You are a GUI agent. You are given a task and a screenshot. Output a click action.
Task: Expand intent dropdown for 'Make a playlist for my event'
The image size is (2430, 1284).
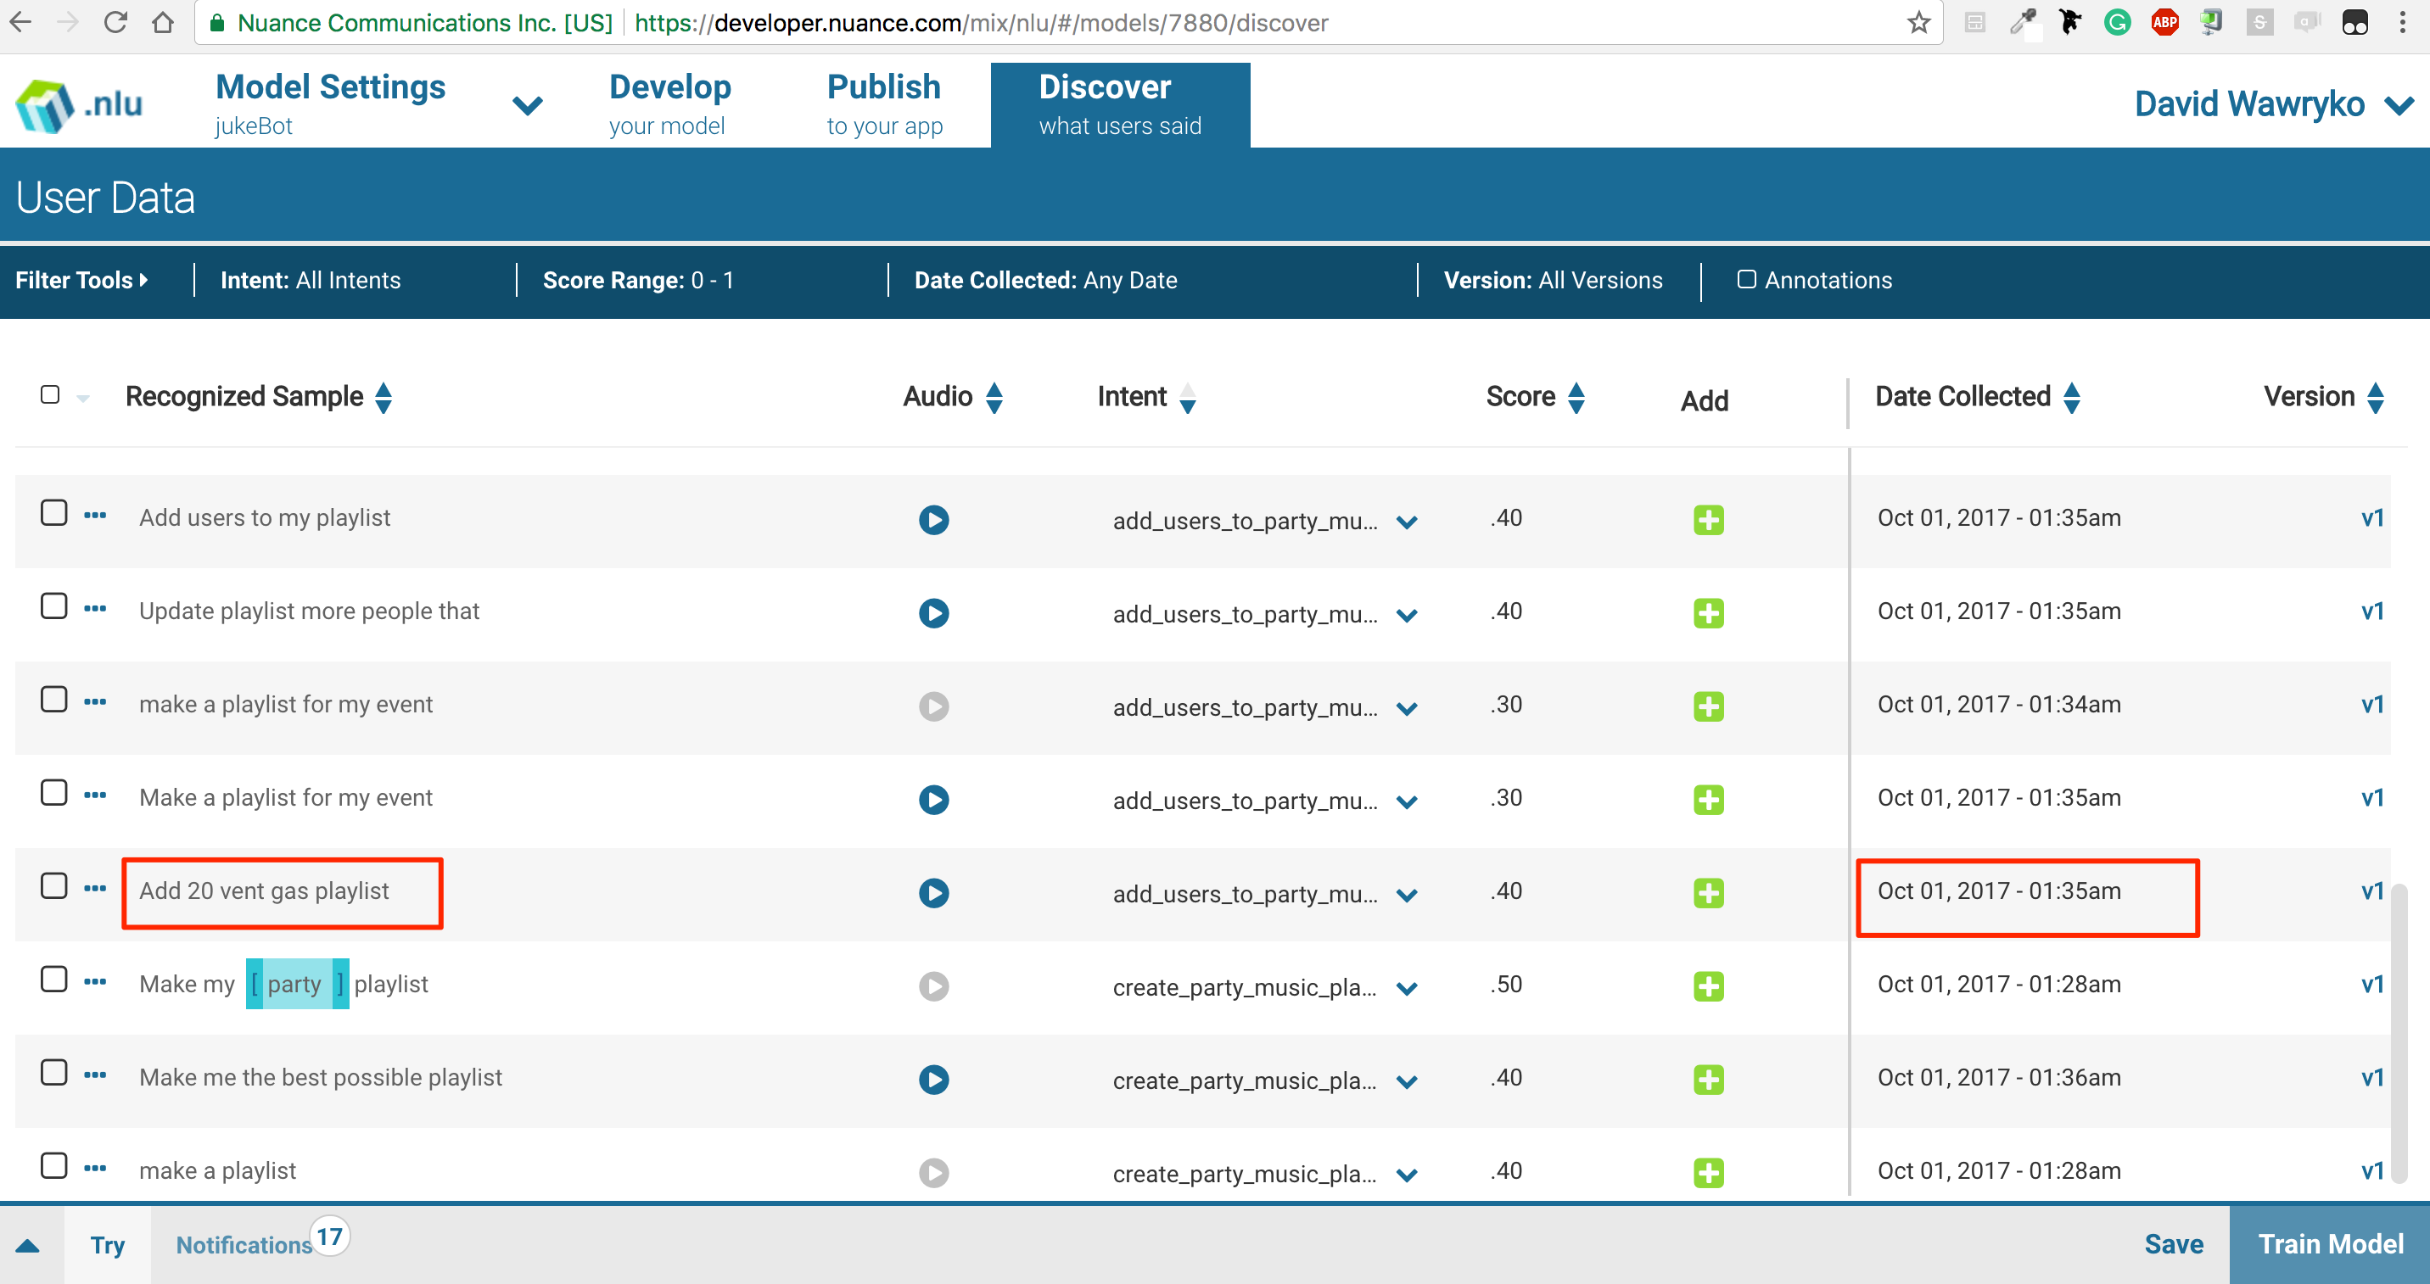1407,802
